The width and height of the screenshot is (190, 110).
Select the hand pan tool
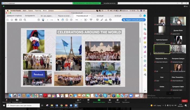(63, 20)
